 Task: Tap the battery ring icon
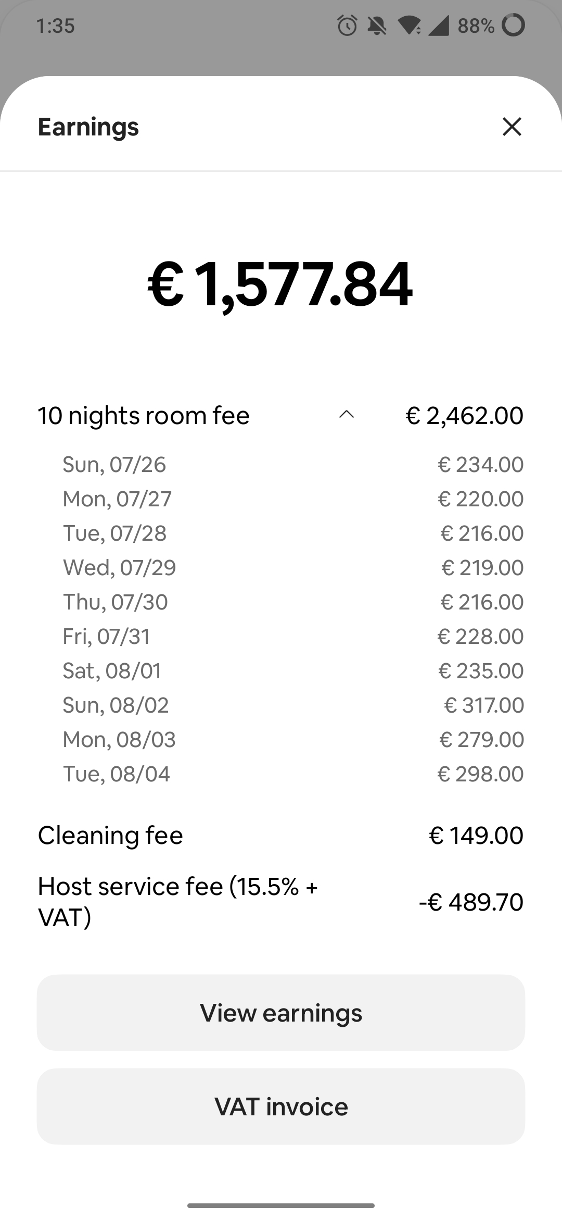tap(513, 25)
